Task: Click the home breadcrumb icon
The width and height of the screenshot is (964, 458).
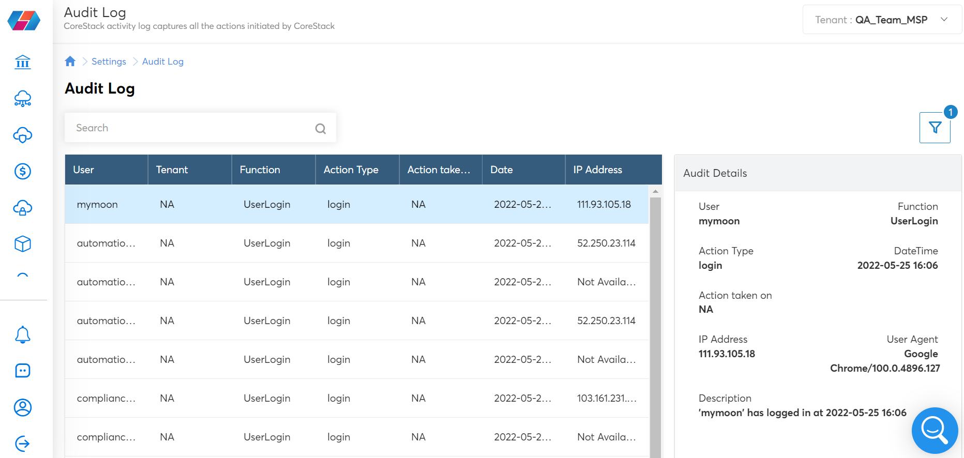Action: coord(70,62)
